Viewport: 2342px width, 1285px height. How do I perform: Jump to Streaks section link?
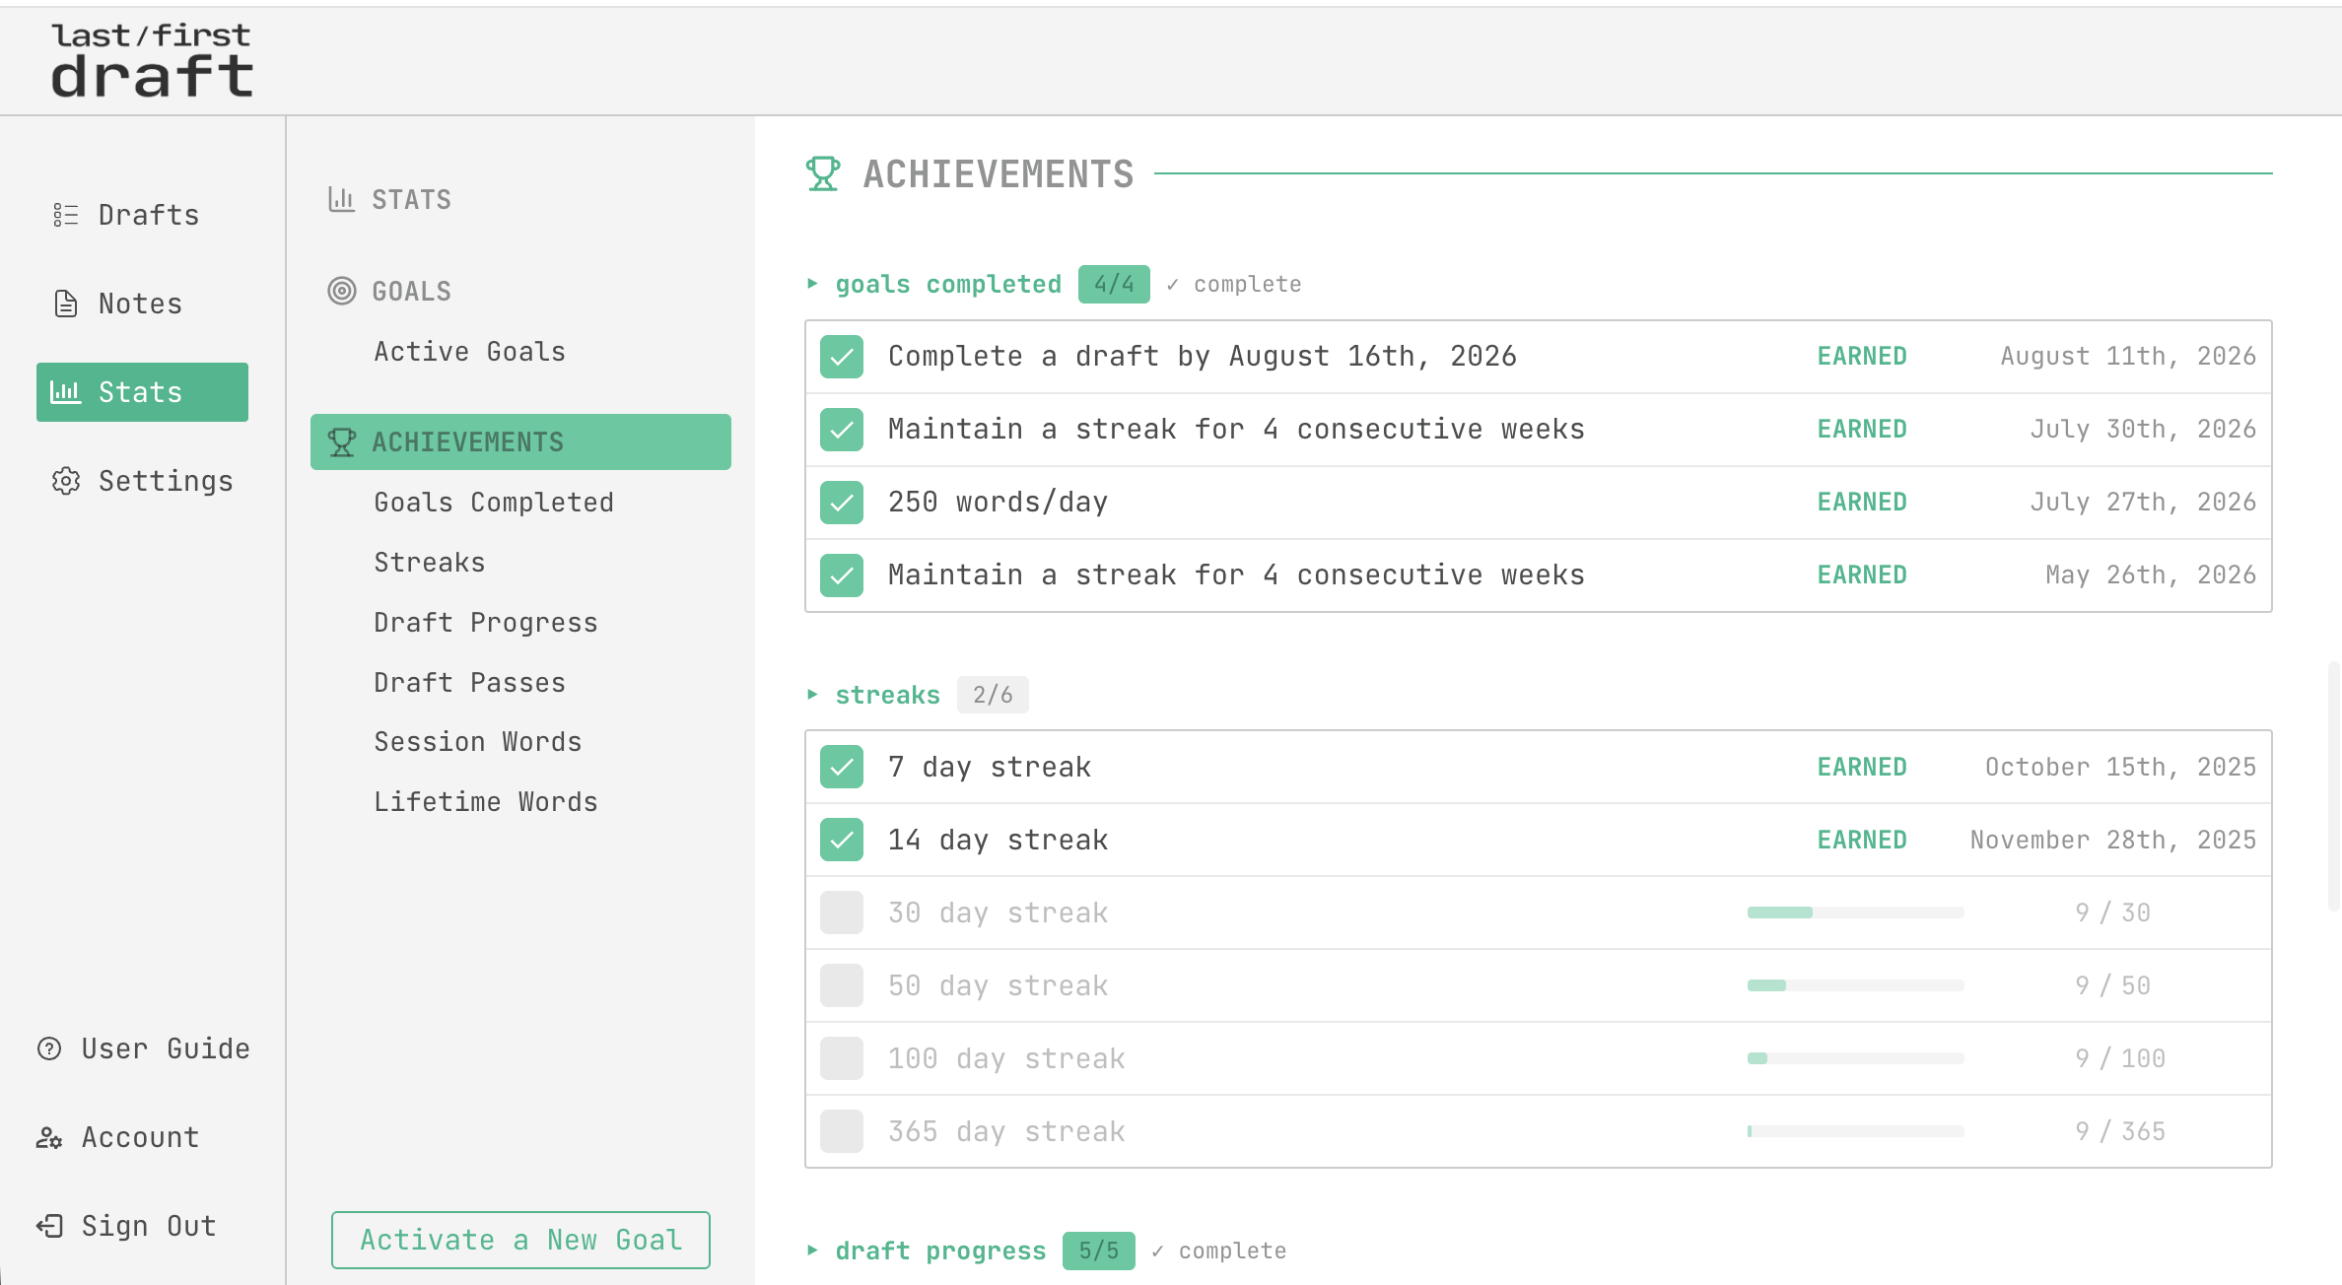430,563
